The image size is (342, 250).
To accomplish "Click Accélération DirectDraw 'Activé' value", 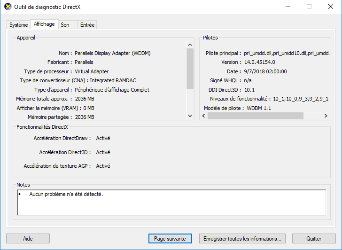I will [103, 138].
